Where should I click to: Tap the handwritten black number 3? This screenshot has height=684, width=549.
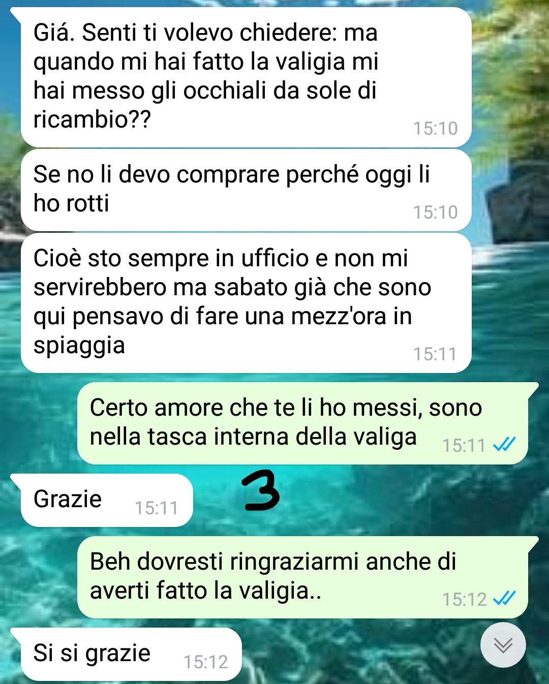tap(262, 490)
